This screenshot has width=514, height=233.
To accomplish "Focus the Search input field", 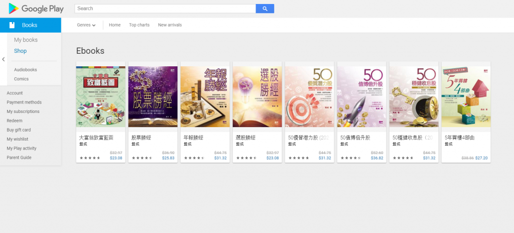I will coord(165,9).
